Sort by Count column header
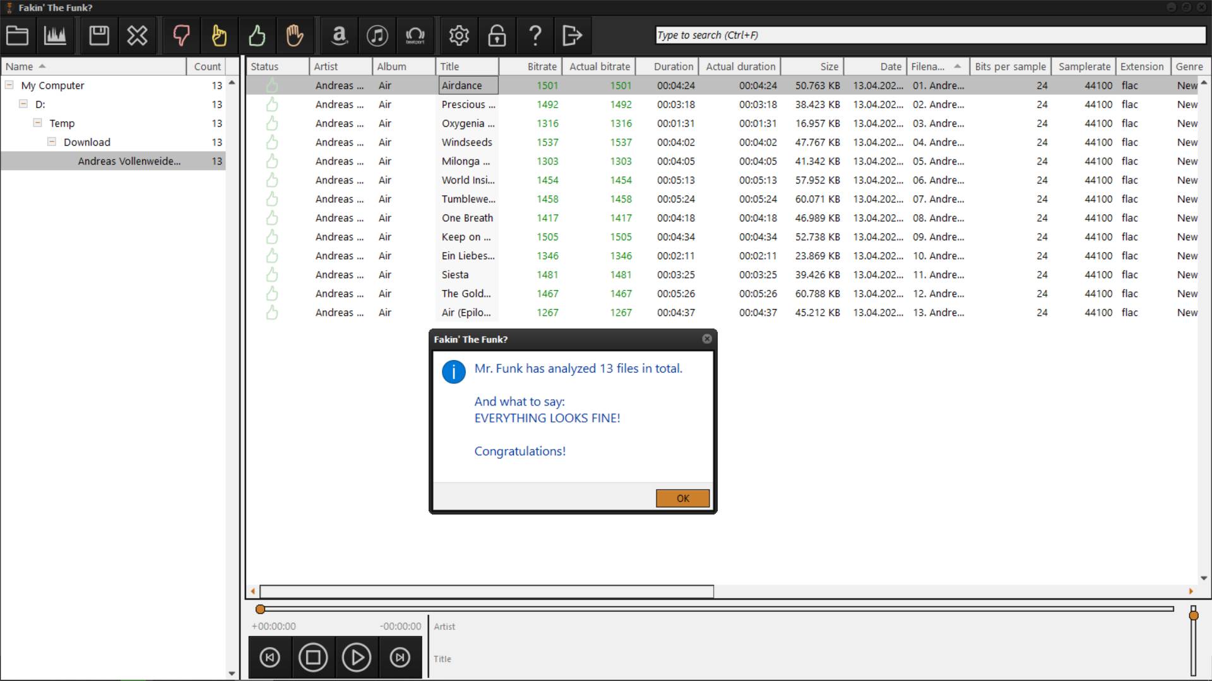 tap(206, 66)
